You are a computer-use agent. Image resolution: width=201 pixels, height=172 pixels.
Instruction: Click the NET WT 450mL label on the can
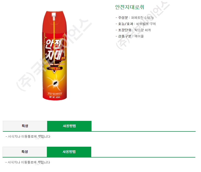coord(55,97)
